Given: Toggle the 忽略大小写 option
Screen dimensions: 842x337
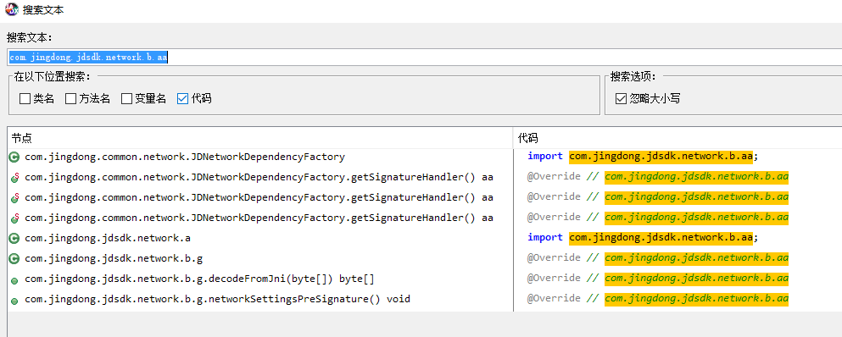Looking at the screenshot, I should (x=622, y=99).
